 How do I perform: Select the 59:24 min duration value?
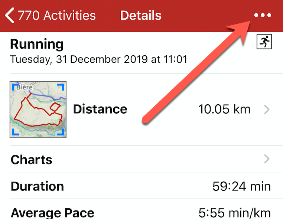242,186
